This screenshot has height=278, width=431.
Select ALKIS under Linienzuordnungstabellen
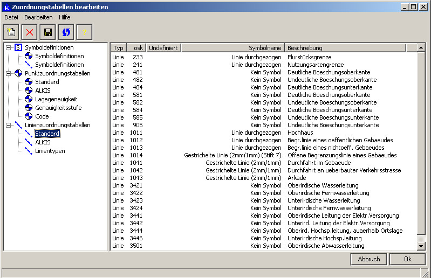tap(43, 142)
